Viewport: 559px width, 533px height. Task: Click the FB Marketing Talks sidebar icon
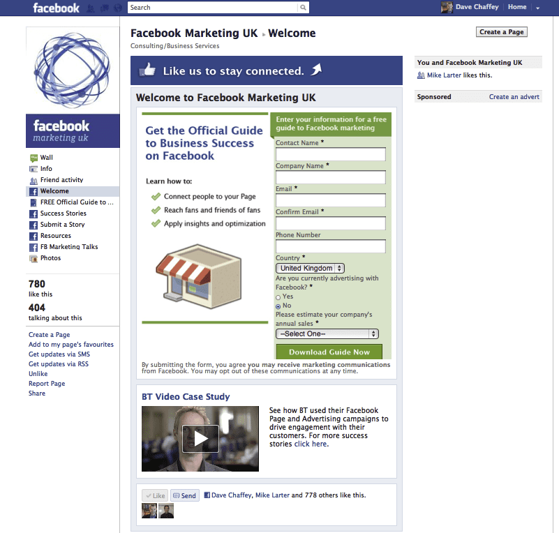(x=33, y=247)
